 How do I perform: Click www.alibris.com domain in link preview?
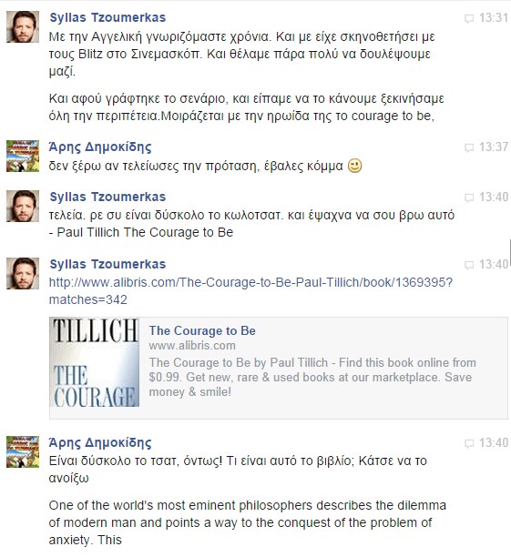(192, 346)
